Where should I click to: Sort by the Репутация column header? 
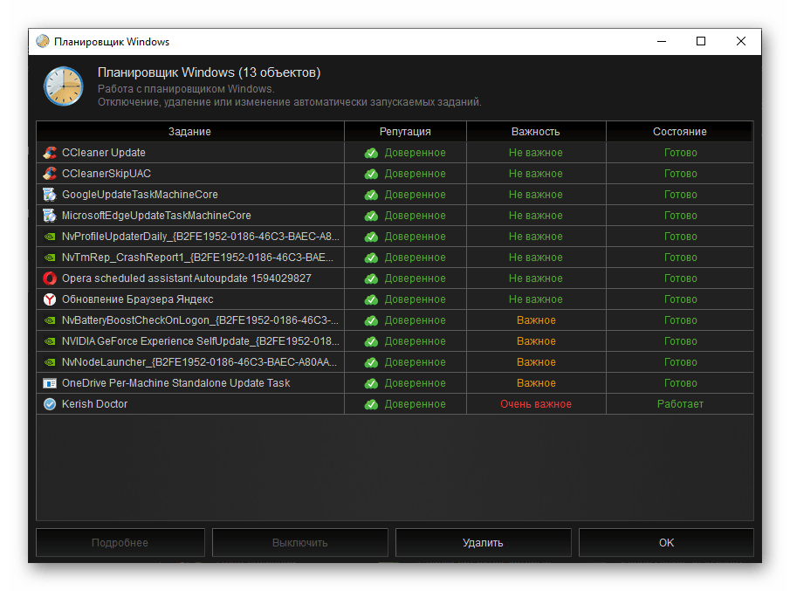405,132
